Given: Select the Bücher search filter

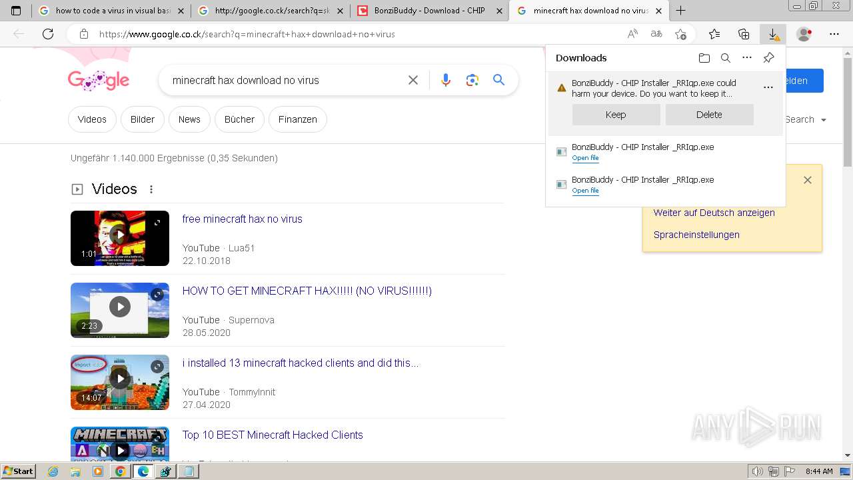Looking at the screenshot, I should 239,119.
